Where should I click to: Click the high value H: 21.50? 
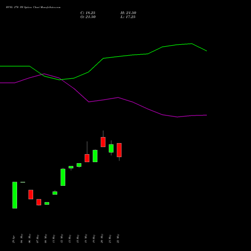(x=128, y=13)
